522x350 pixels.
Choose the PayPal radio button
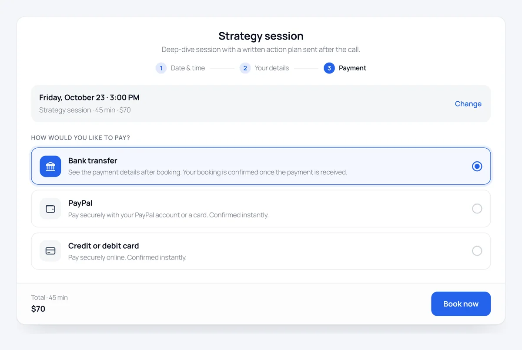477,209
